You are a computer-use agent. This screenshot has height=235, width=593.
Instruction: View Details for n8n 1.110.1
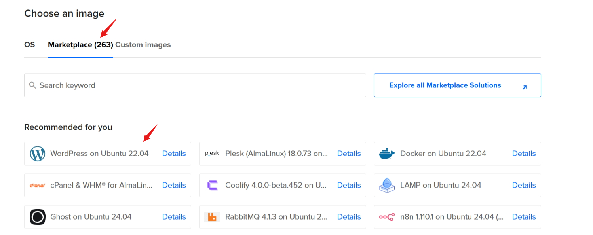point(524,217)
